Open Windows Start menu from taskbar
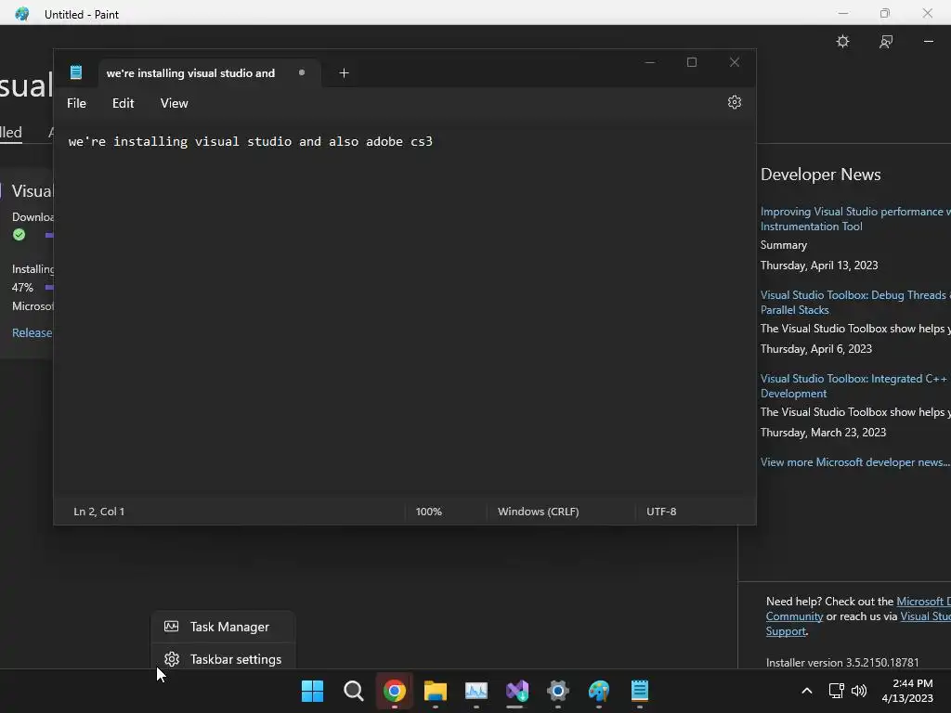 pyautogui.click(x=312, y=691)
